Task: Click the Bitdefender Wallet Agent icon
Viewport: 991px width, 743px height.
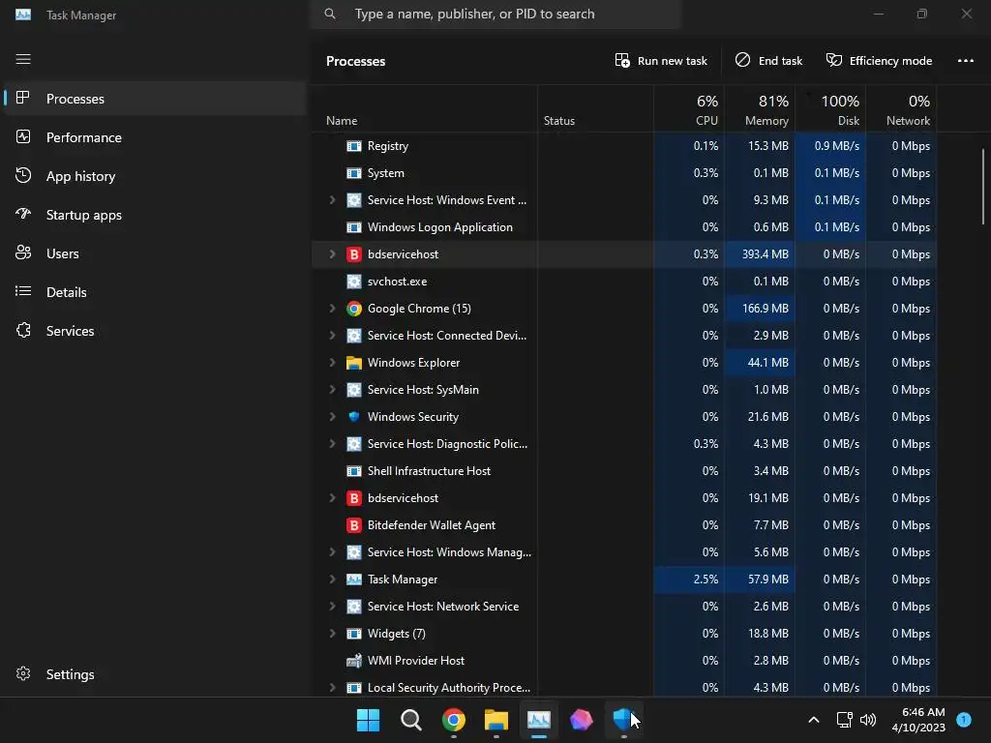Action: tap(354, 525)
